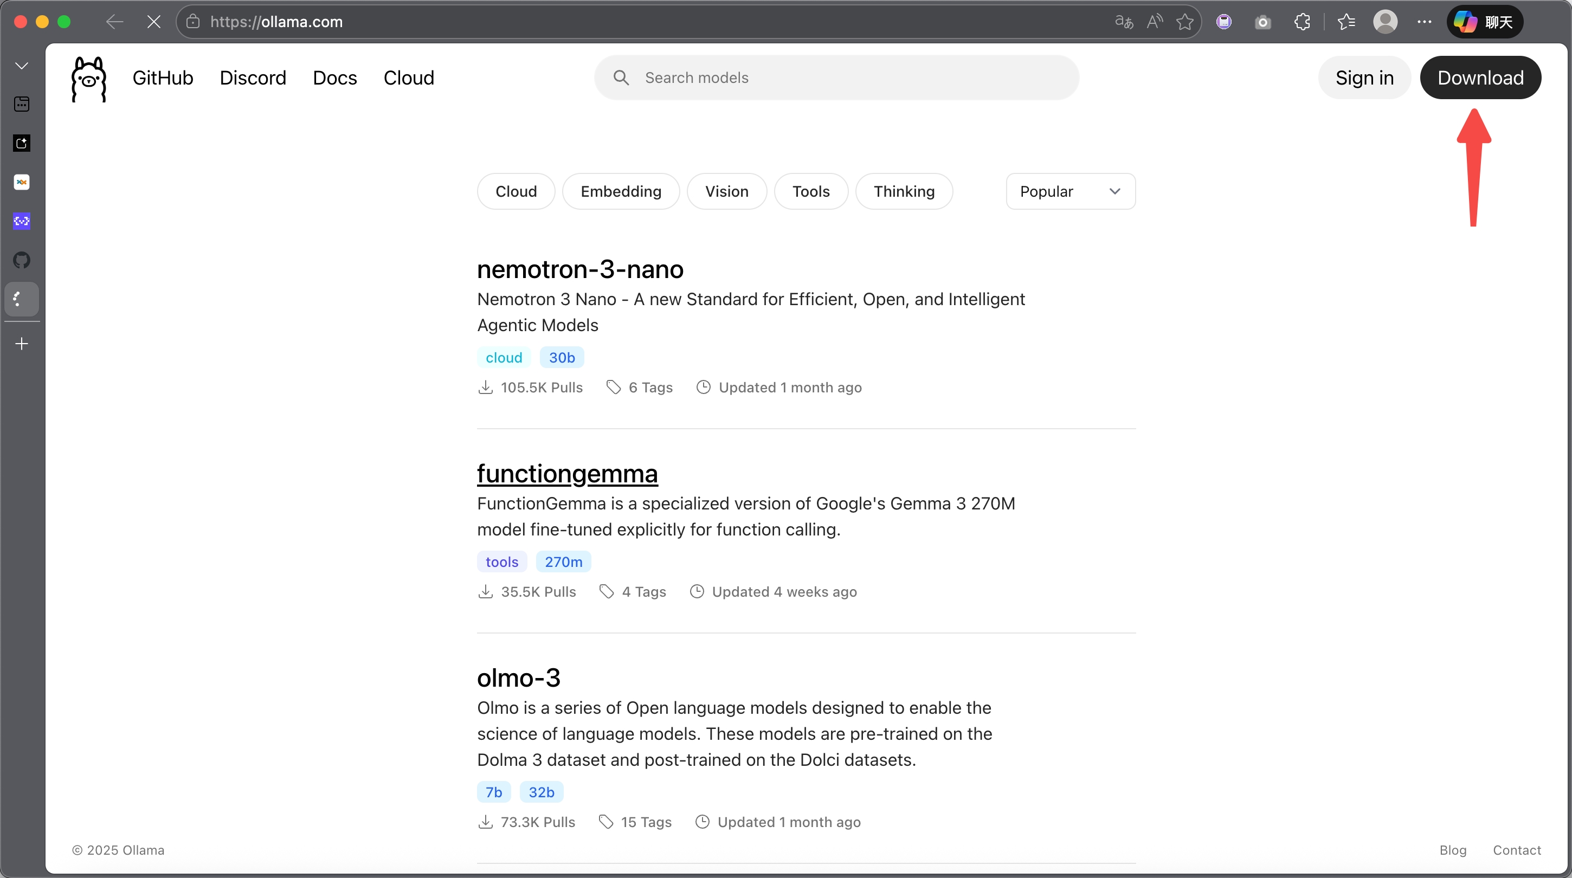The width and height of the screenshot is (1572, 878).
Task: Click the pulls download icon beside 105.5K Pulls
Action: (x=485, y=388)
